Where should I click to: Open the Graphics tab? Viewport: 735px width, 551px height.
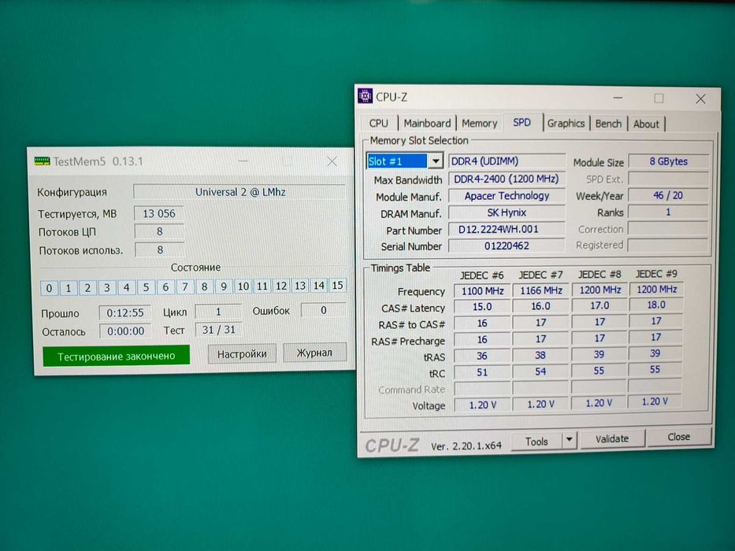pos(566,124)
